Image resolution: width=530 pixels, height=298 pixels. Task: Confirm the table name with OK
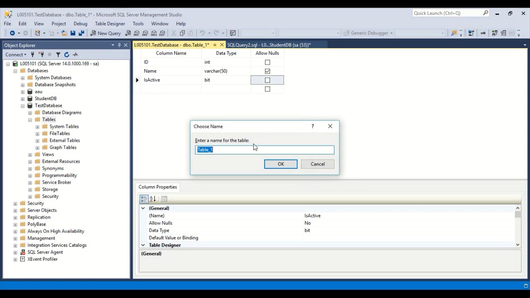(x=281, y=164)
